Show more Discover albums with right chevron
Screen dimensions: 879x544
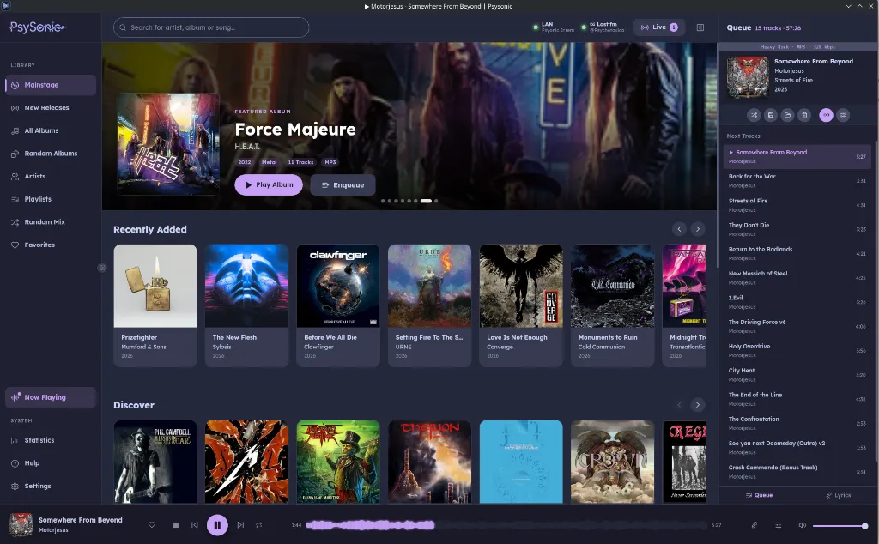tap(698, 405)
